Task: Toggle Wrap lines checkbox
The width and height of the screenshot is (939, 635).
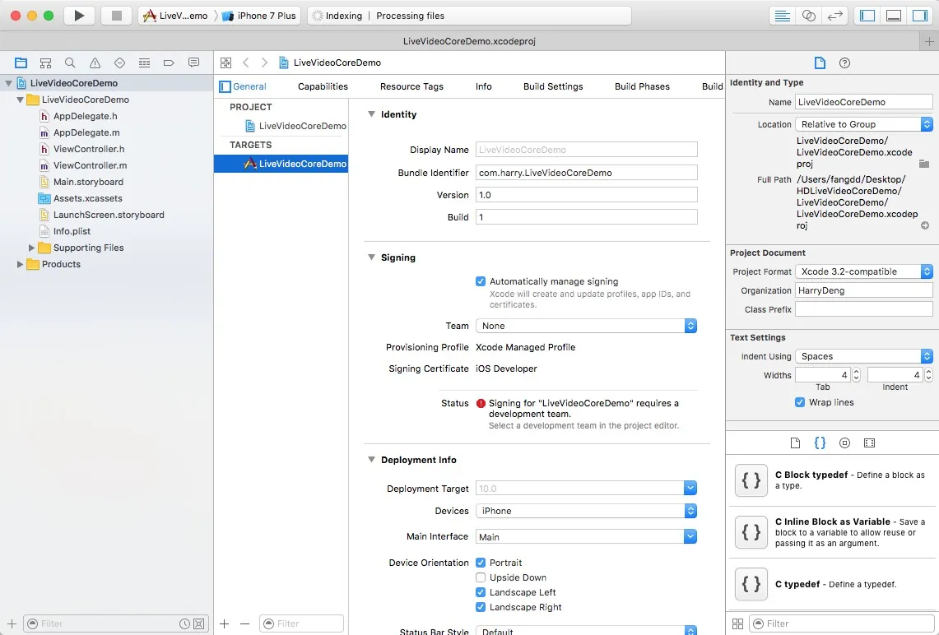Action: [799, 402]
